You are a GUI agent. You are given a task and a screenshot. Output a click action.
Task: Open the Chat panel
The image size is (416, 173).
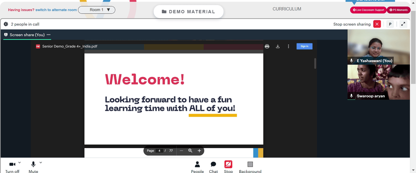213,167
